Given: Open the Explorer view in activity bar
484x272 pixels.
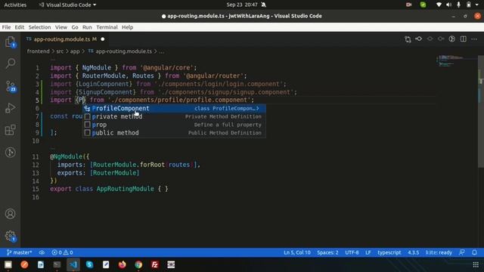Looking at the screenshot, I should tap(10, 42).
